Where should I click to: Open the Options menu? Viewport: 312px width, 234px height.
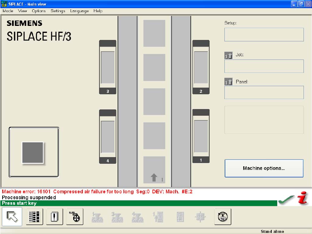point(38,11)
